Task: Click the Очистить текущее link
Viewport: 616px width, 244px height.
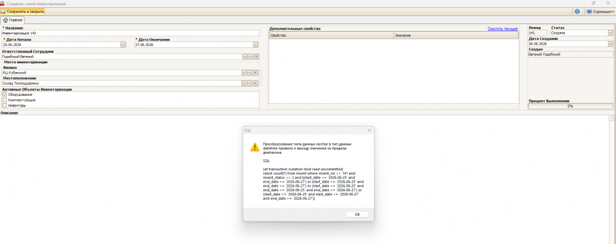Action: coord(503,29)
